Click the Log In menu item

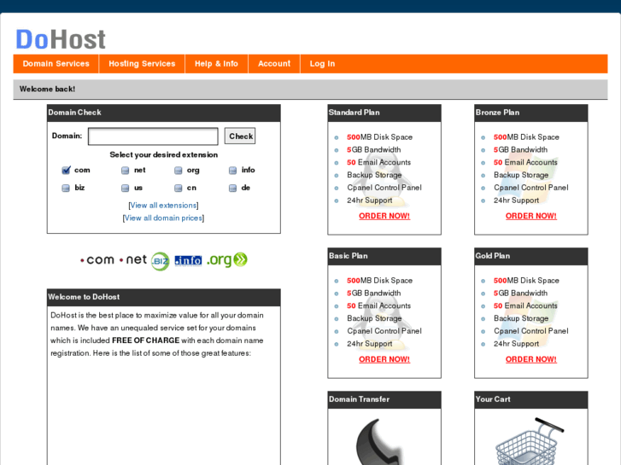[x=322, y=64]
